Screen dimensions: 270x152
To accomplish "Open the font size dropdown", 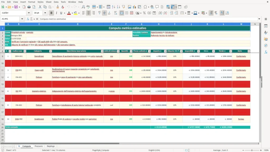I will (45, 13).
